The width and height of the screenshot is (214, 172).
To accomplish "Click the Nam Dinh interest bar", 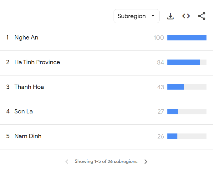I will 172,136.
